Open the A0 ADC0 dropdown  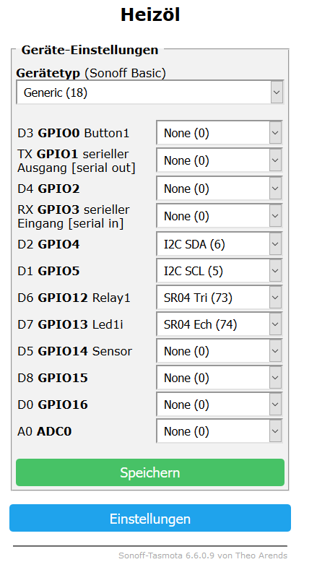[x=219, y=431]
